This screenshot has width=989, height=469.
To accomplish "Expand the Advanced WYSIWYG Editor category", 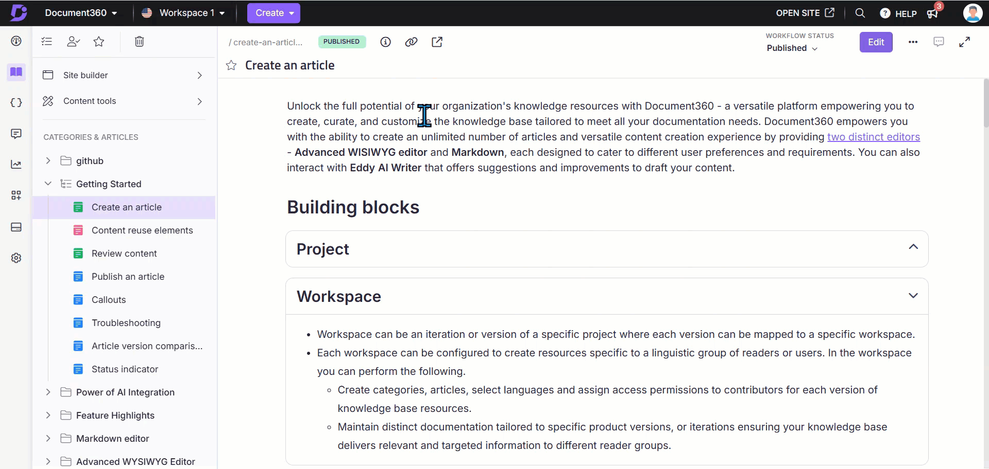I will pyautogui.click(x=48, y=461).
